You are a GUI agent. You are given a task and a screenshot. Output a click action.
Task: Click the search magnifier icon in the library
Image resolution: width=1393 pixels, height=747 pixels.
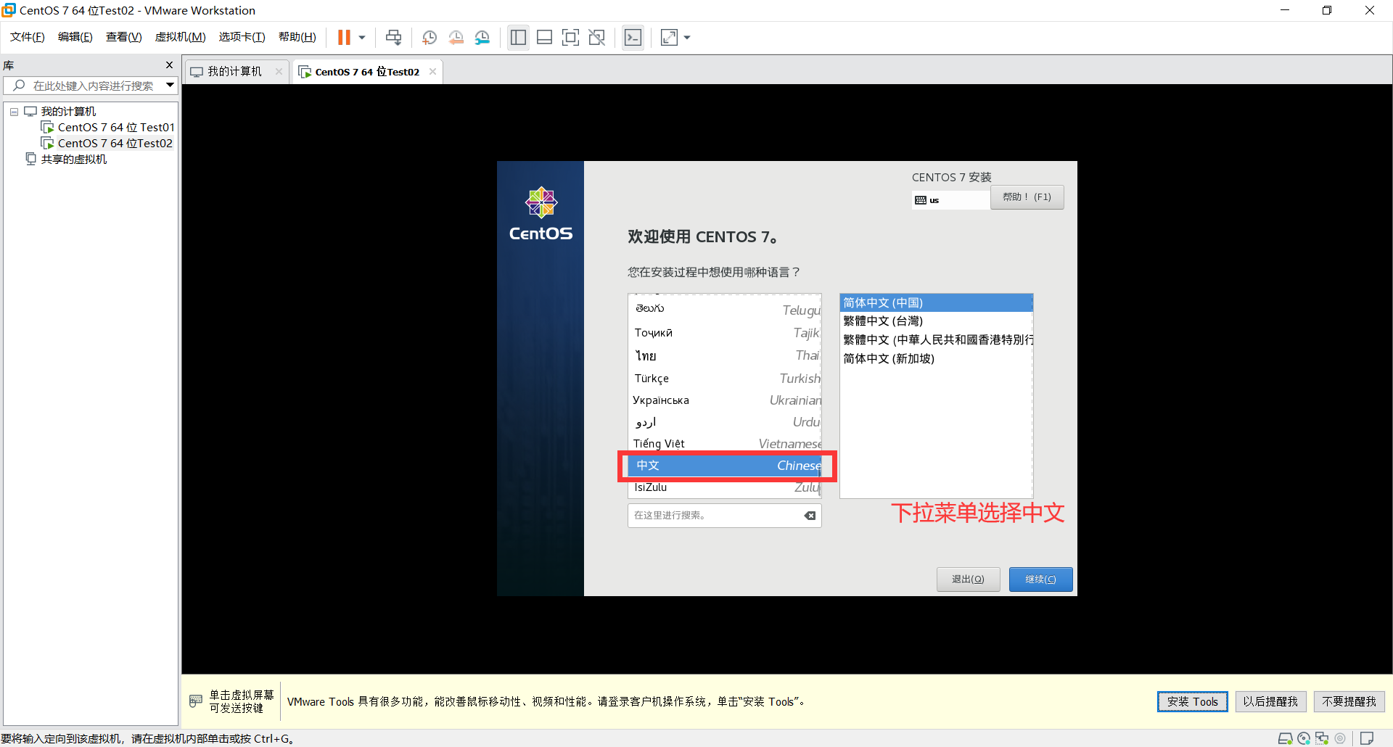20,86
